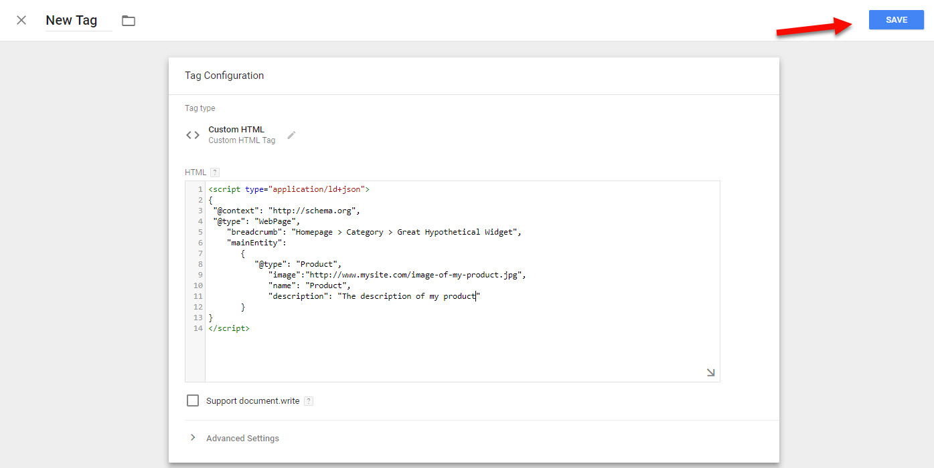Click the "image" URL line in code
Viewport: 934px width, 468px height.
[397, 275]
